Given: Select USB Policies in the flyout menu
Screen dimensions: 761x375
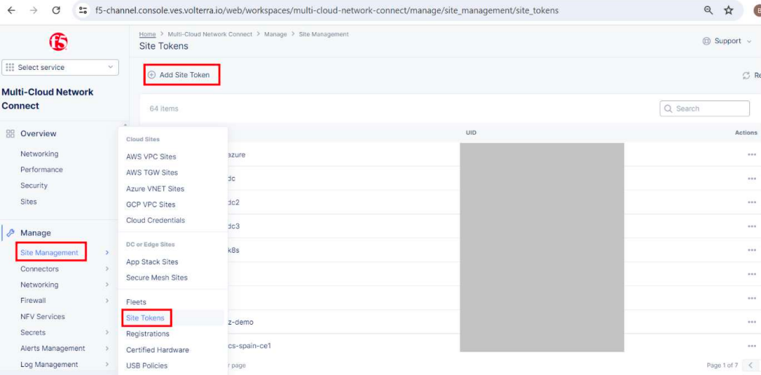Looking at the screenshot, I should point(147,366).
